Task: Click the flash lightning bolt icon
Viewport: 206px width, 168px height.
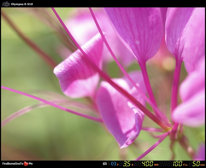Action: (109, 164)
